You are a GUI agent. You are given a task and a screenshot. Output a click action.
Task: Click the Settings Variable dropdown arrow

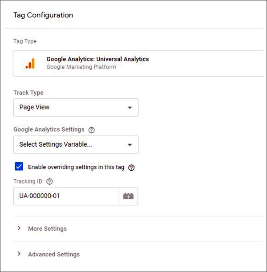tap(129, 145)
